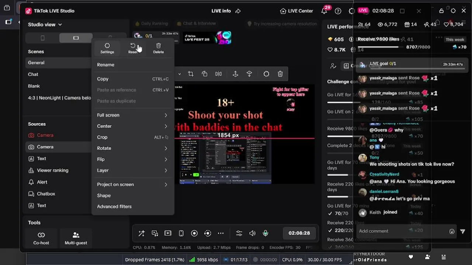Open the audio mixer sliders icon

[239, 233]
